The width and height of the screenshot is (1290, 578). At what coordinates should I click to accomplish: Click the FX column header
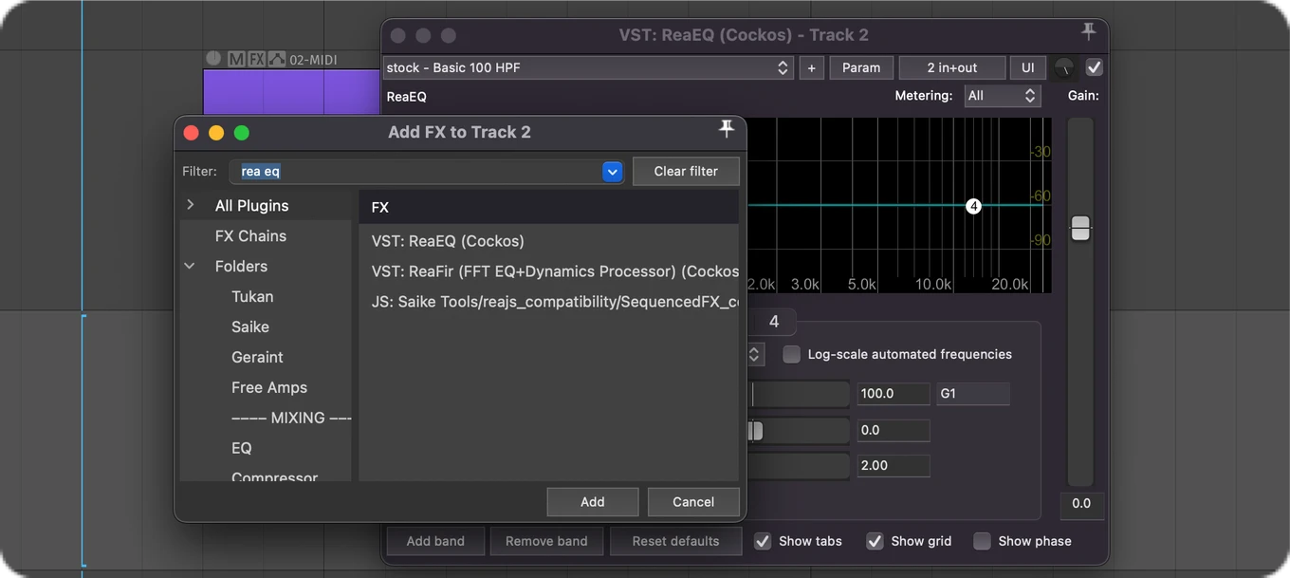click(548, 207)
